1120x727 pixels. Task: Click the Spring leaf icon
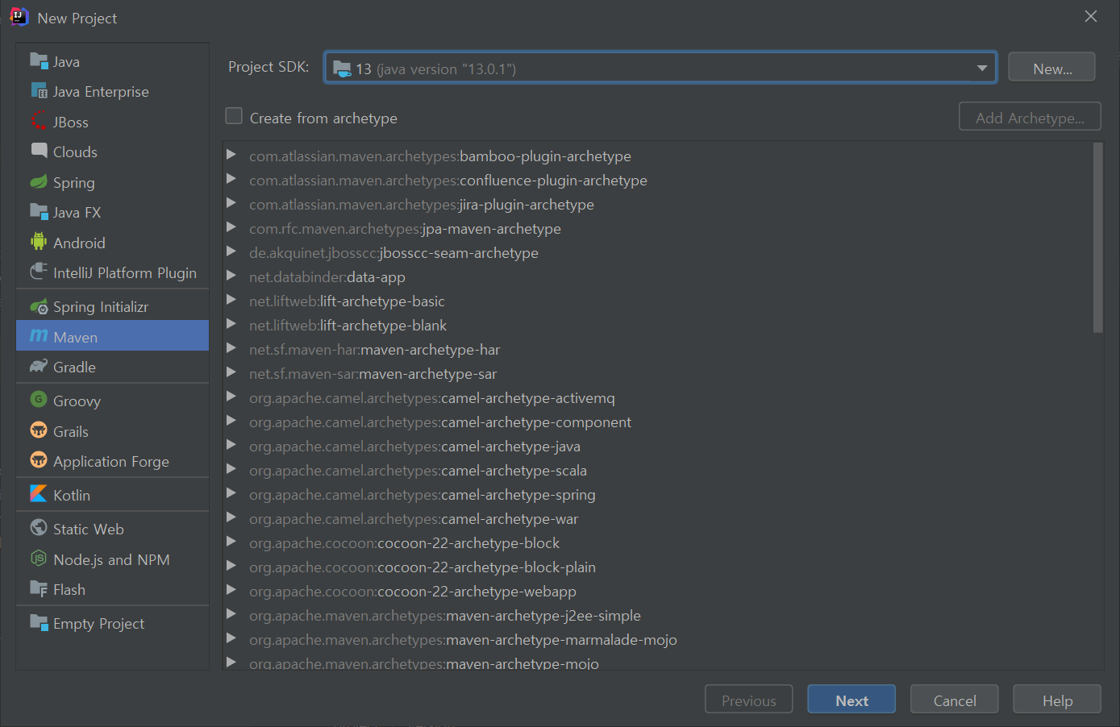point(39,181)
